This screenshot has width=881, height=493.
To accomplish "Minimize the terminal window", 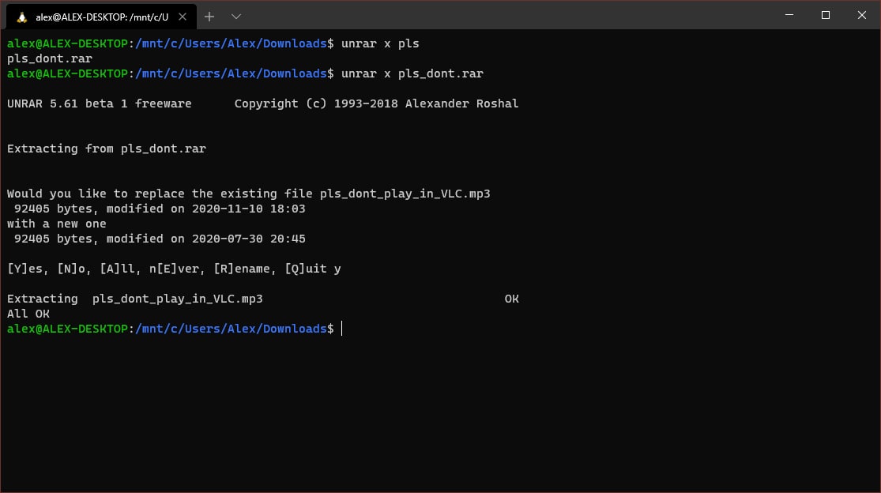I will (x=789, y=15).
